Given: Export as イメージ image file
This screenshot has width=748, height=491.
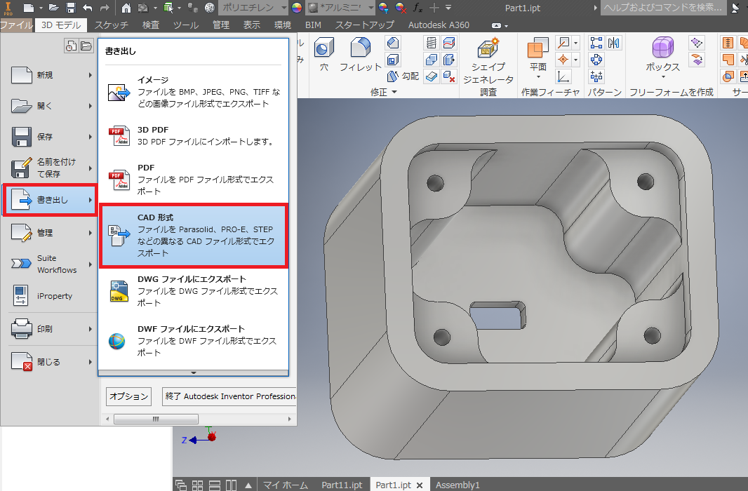Looking at the screenshot, I should 194,91.
